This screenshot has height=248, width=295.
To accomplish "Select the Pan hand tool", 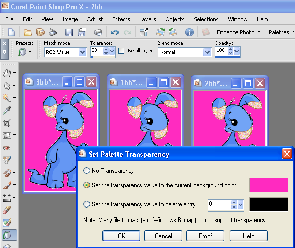I will [x=7, y=73].
